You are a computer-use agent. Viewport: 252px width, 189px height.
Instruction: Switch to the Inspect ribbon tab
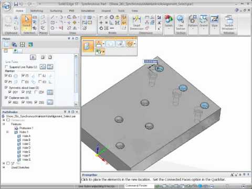coord(106,11)
